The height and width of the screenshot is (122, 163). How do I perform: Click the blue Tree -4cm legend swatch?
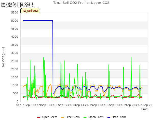pyautogui.click(x=109, y=117)
